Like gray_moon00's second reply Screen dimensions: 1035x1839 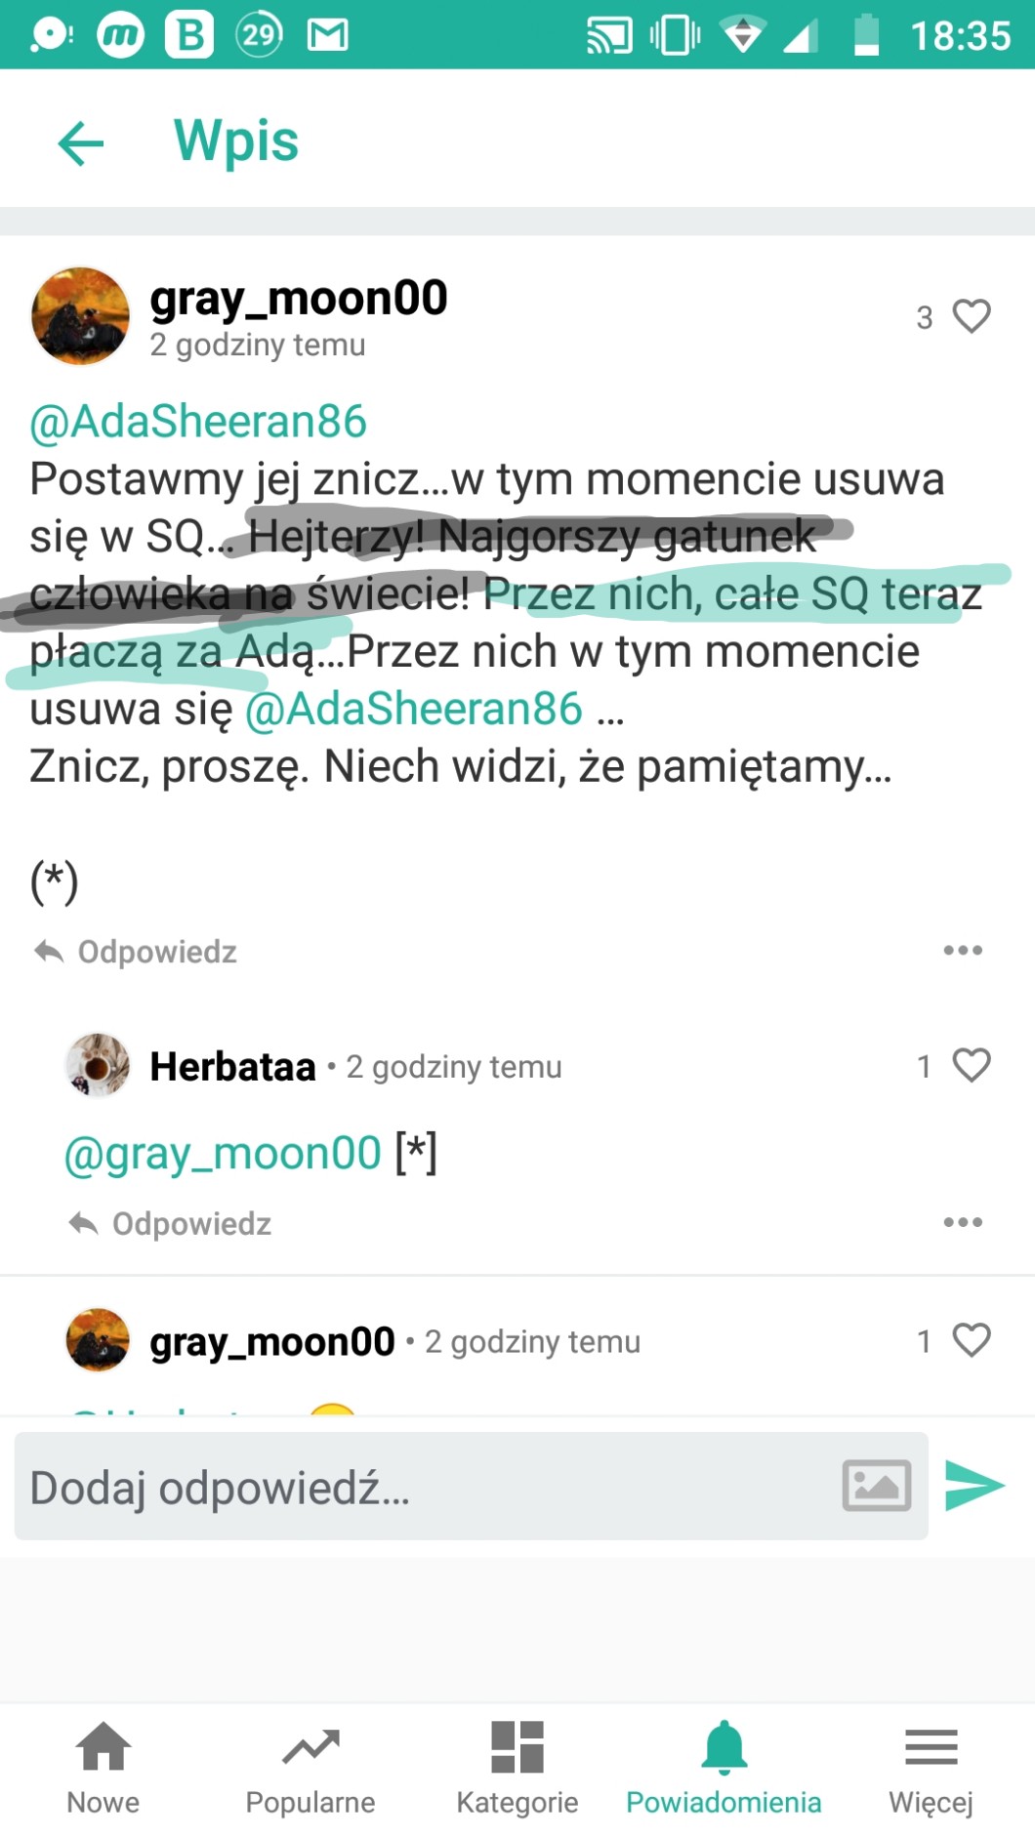pyautogui.click(x=971, y=1340)
